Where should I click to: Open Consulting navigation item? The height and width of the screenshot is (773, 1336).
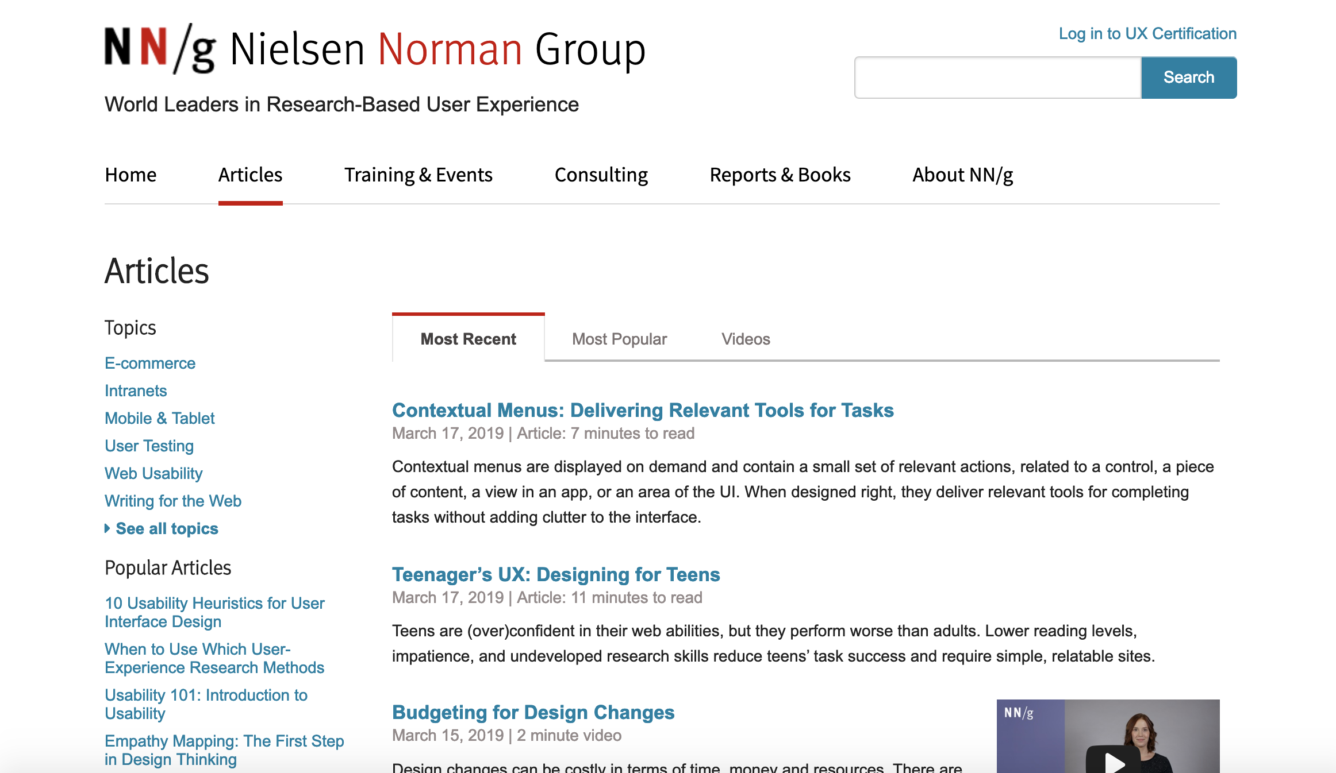601,175
